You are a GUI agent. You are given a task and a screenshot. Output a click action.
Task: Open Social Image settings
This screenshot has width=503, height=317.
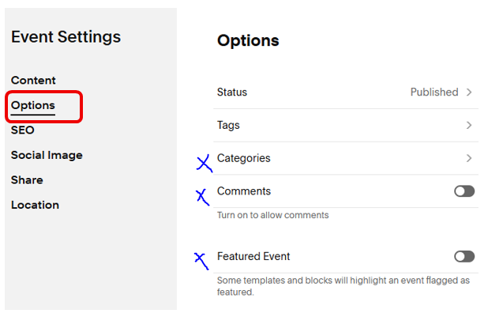click(x=47, y=156)
